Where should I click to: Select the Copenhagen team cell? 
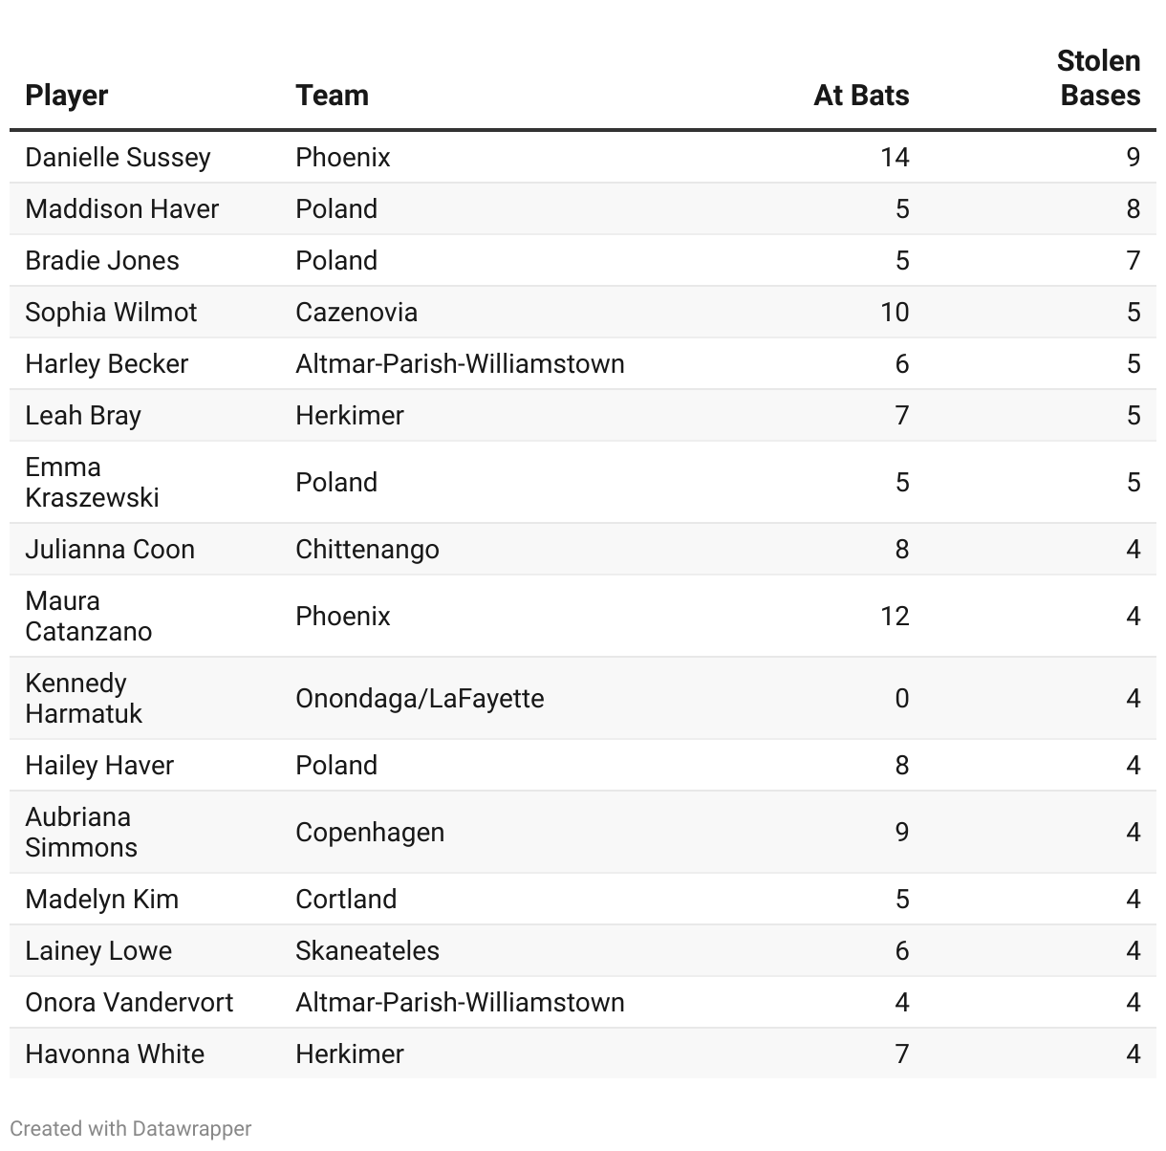370,832
